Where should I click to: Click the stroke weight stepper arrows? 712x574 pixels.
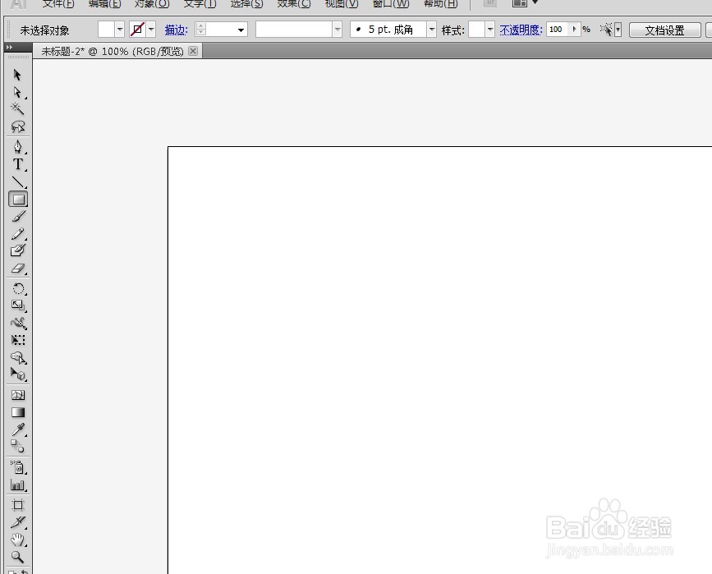click(x=200, y=30)
